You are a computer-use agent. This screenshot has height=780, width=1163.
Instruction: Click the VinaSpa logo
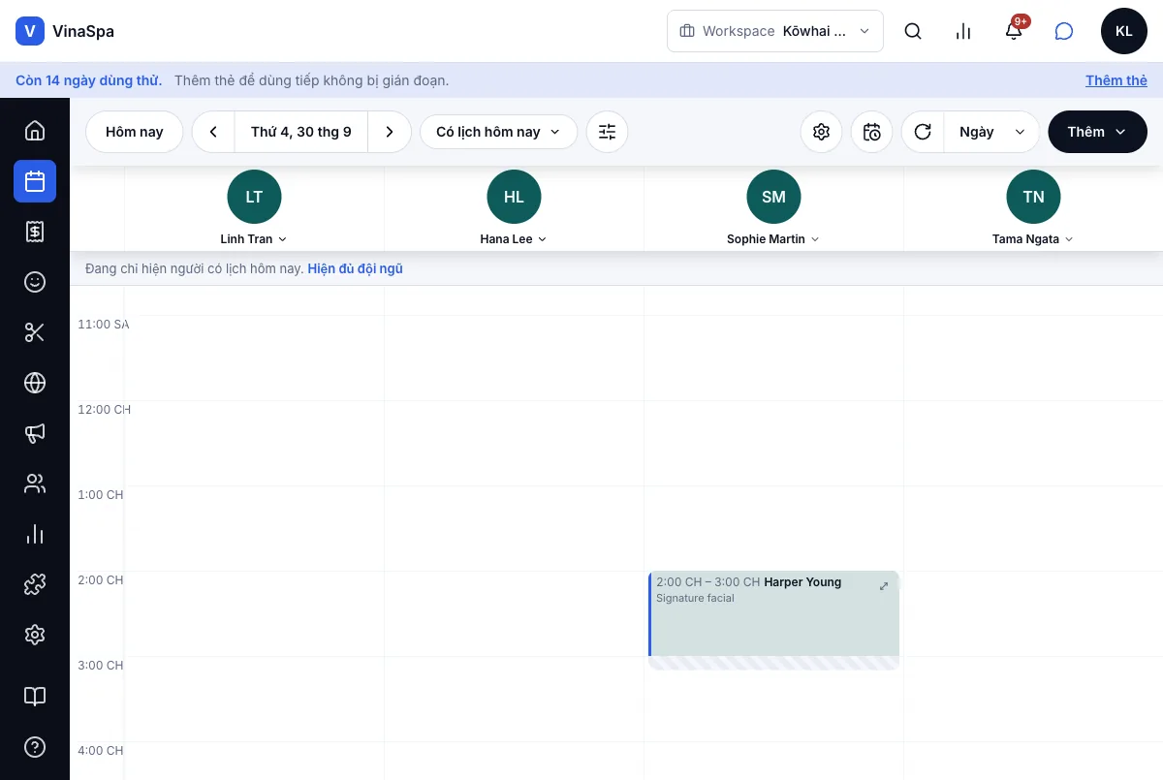65,31
